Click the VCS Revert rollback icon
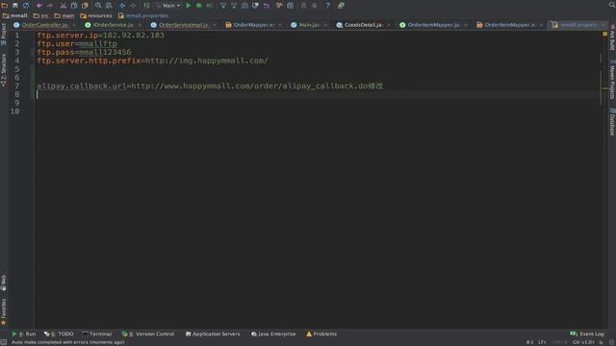616x346 pixels. tap(267, 6)
